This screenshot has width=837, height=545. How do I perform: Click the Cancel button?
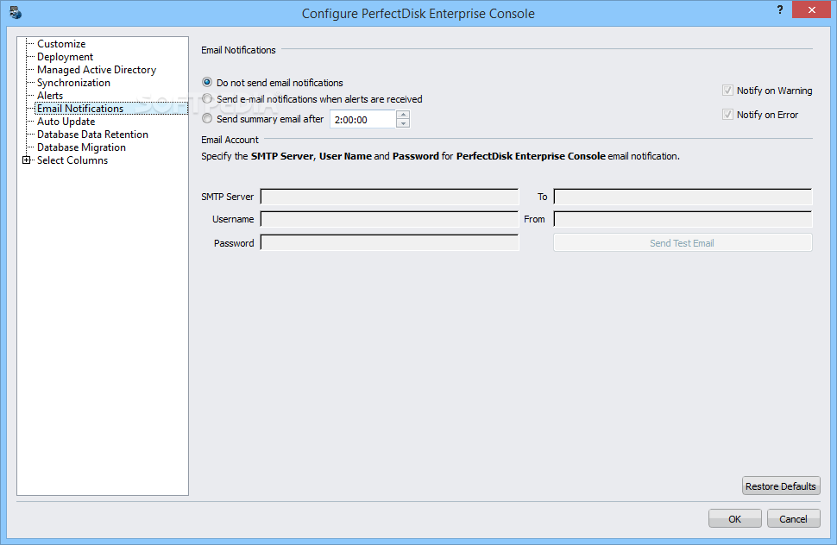click(x=793, y=519)
